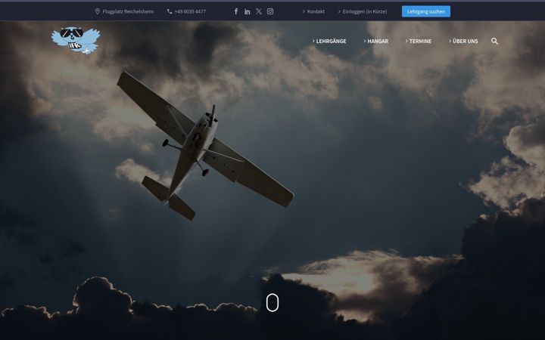The image size is (545, 340).
Task: Call the number +49 6035 4477
Action: click(x=190, y=11)
